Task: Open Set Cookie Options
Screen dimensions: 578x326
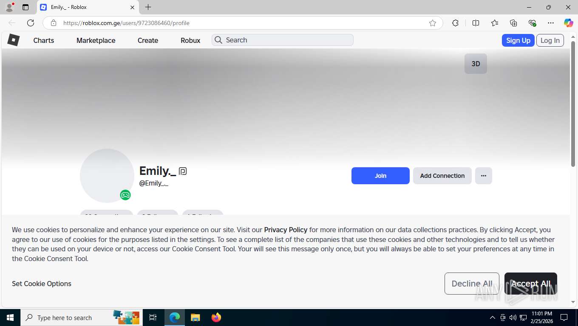Action: (x=42, y=284)
